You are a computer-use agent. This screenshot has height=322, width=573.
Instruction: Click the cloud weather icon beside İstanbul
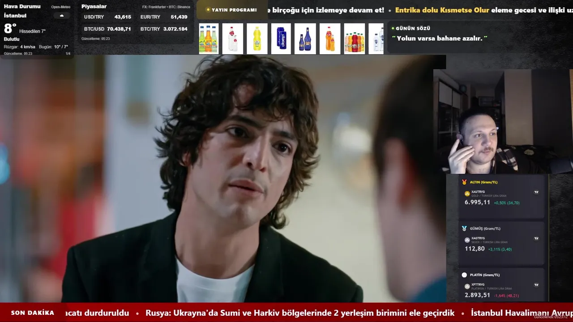click(62, 16)
